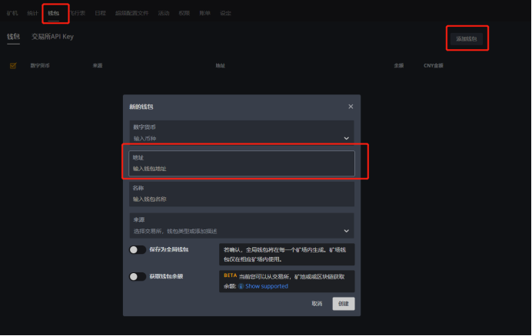Enable the 获取钱包余额 switch
The height and width of the screenshot is (336, 532).
point(138,276)
